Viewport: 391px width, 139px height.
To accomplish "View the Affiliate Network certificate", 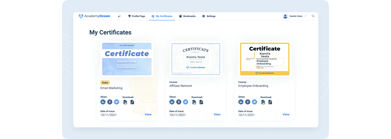I will coord(217,115).
